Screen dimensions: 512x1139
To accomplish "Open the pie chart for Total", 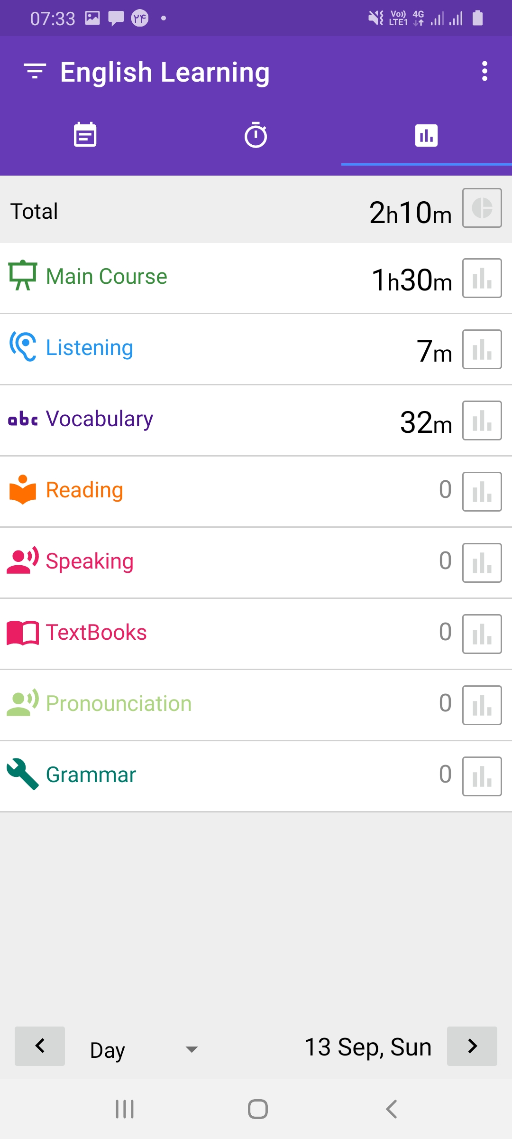I will pos(482,208).
